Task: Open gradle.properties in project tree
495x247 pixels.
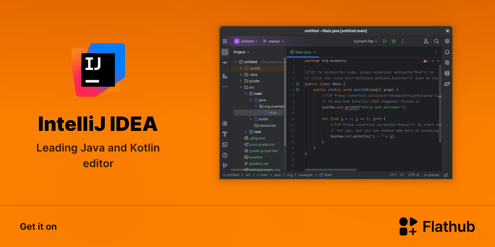Action: [261, 151]
